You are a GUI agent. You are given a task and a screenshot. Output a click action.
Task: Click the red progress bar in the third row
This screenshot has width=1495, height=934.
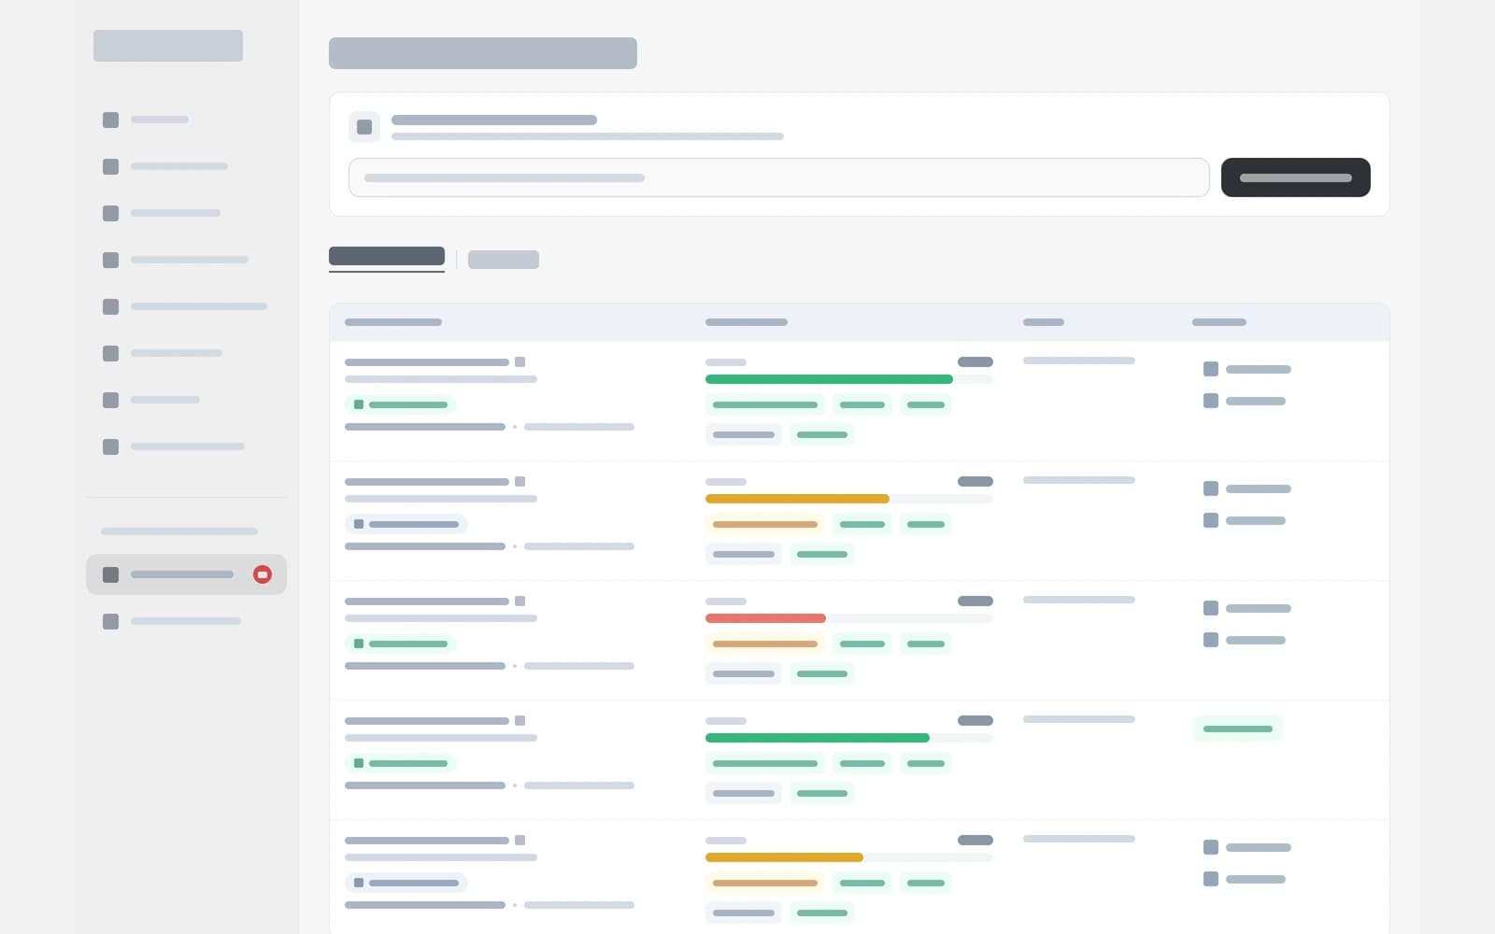tap(765, 618)
